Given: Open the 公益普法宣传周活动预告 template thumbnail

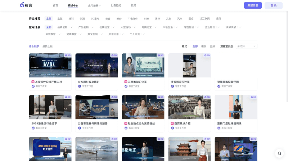Looking at the screenshot, I should 96,107.
